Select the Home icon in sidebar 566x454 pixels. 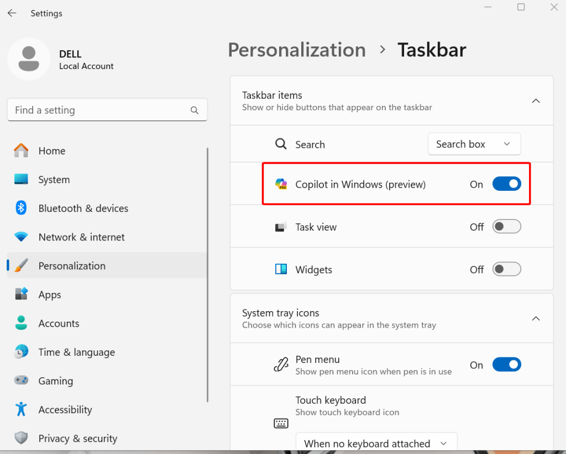tap(20, 151)
